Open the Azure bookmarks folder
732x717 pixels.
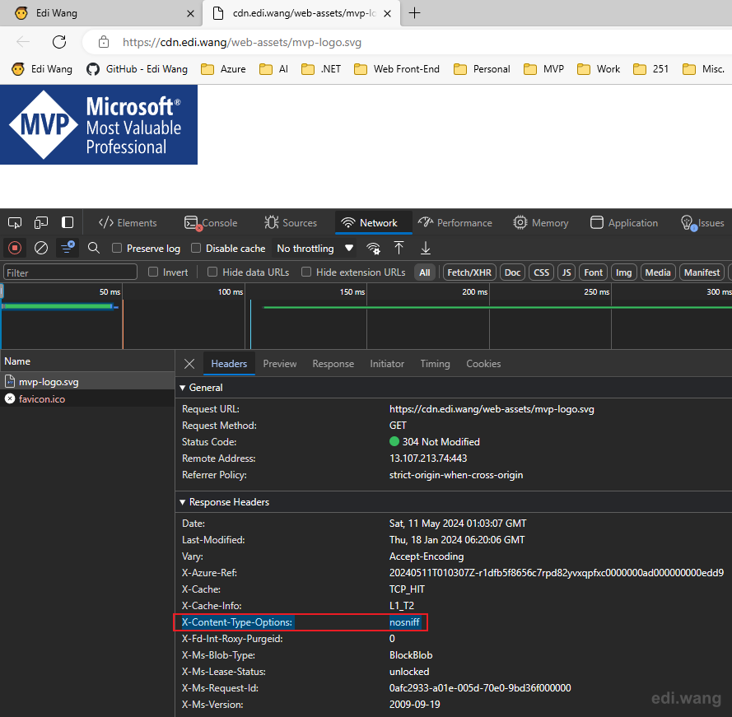224,69
